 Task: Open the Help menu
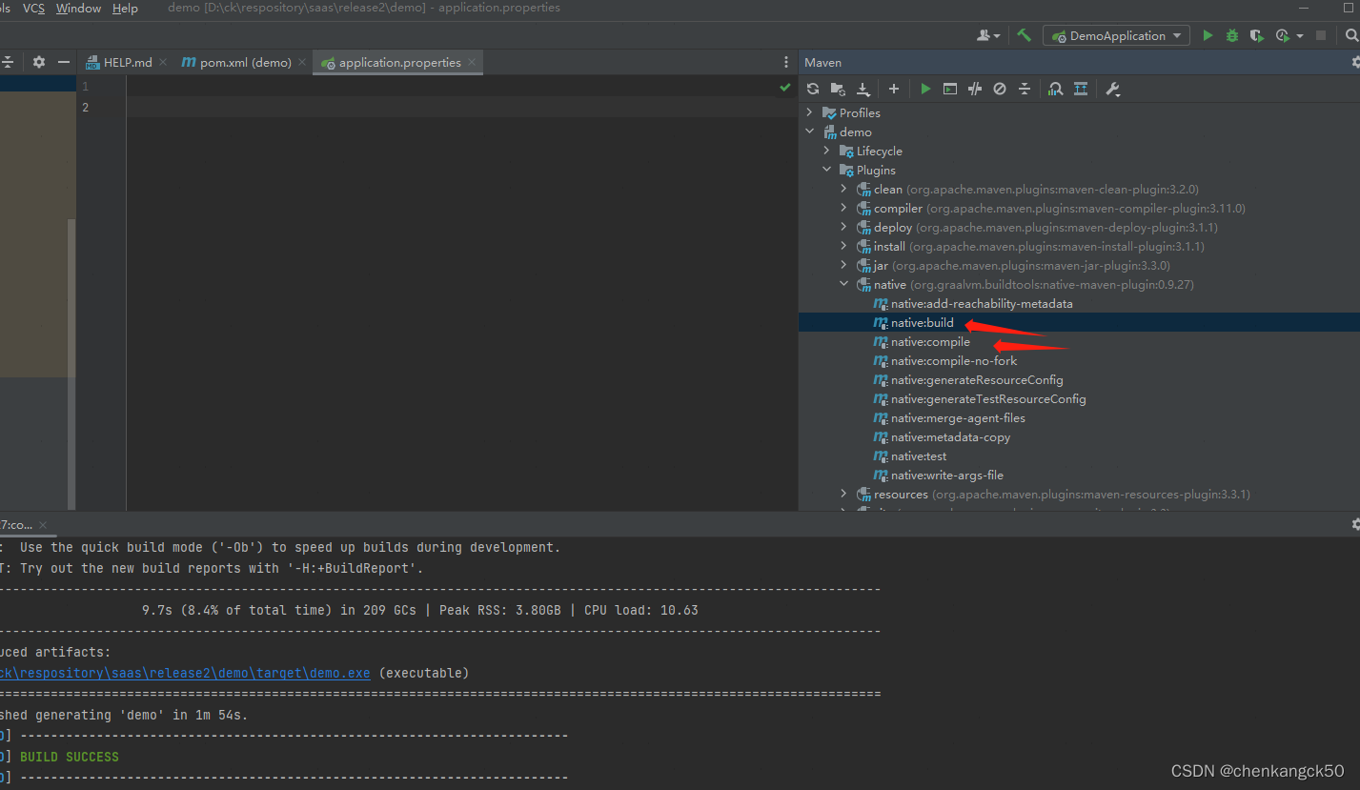tap(125, 8)
